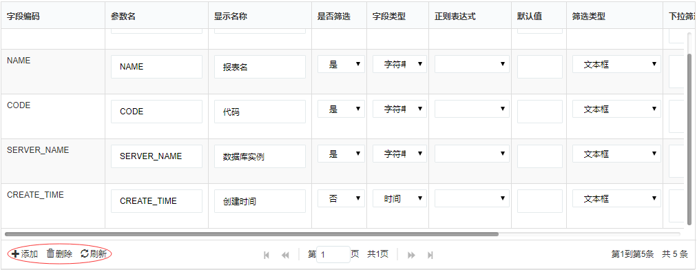
Task: Click the 字段编码 column header
Action: click(x=53, y=16)
